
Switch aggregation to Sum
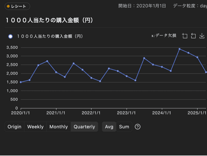[x=124, y=127]
